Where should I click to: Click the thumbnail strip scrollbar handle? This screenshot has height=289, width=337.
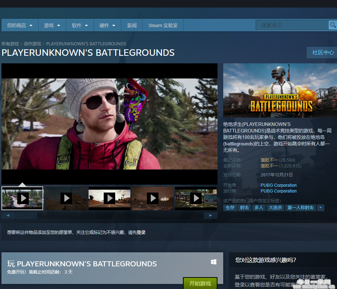(x=26, y=216)
